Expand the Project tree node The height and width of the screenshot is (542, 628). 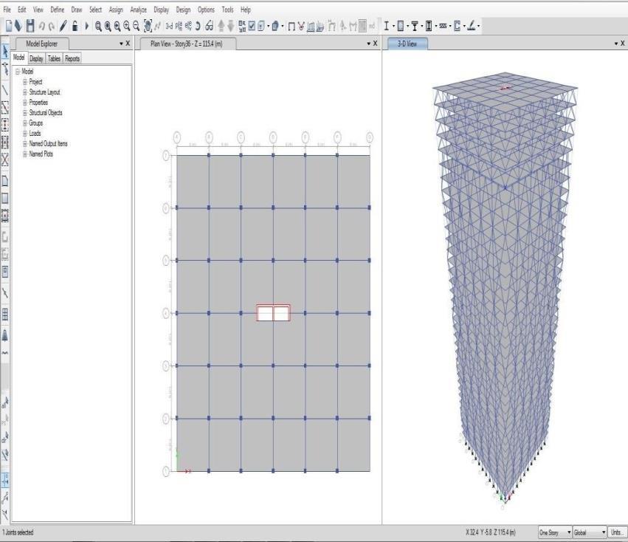25,82
